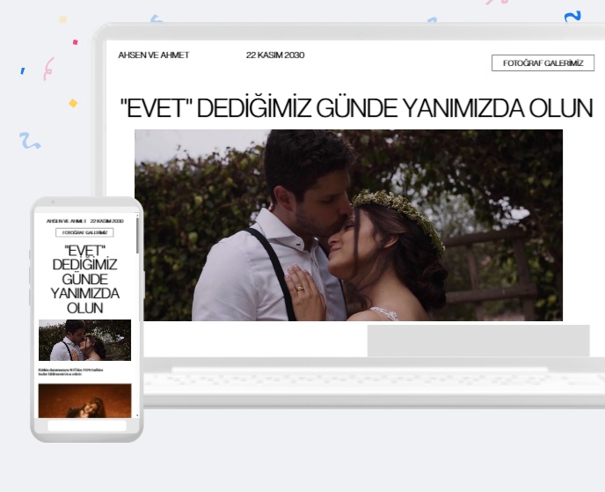
Task: Tap the white home bar at the phone's bottom
Action: point(86,425)
